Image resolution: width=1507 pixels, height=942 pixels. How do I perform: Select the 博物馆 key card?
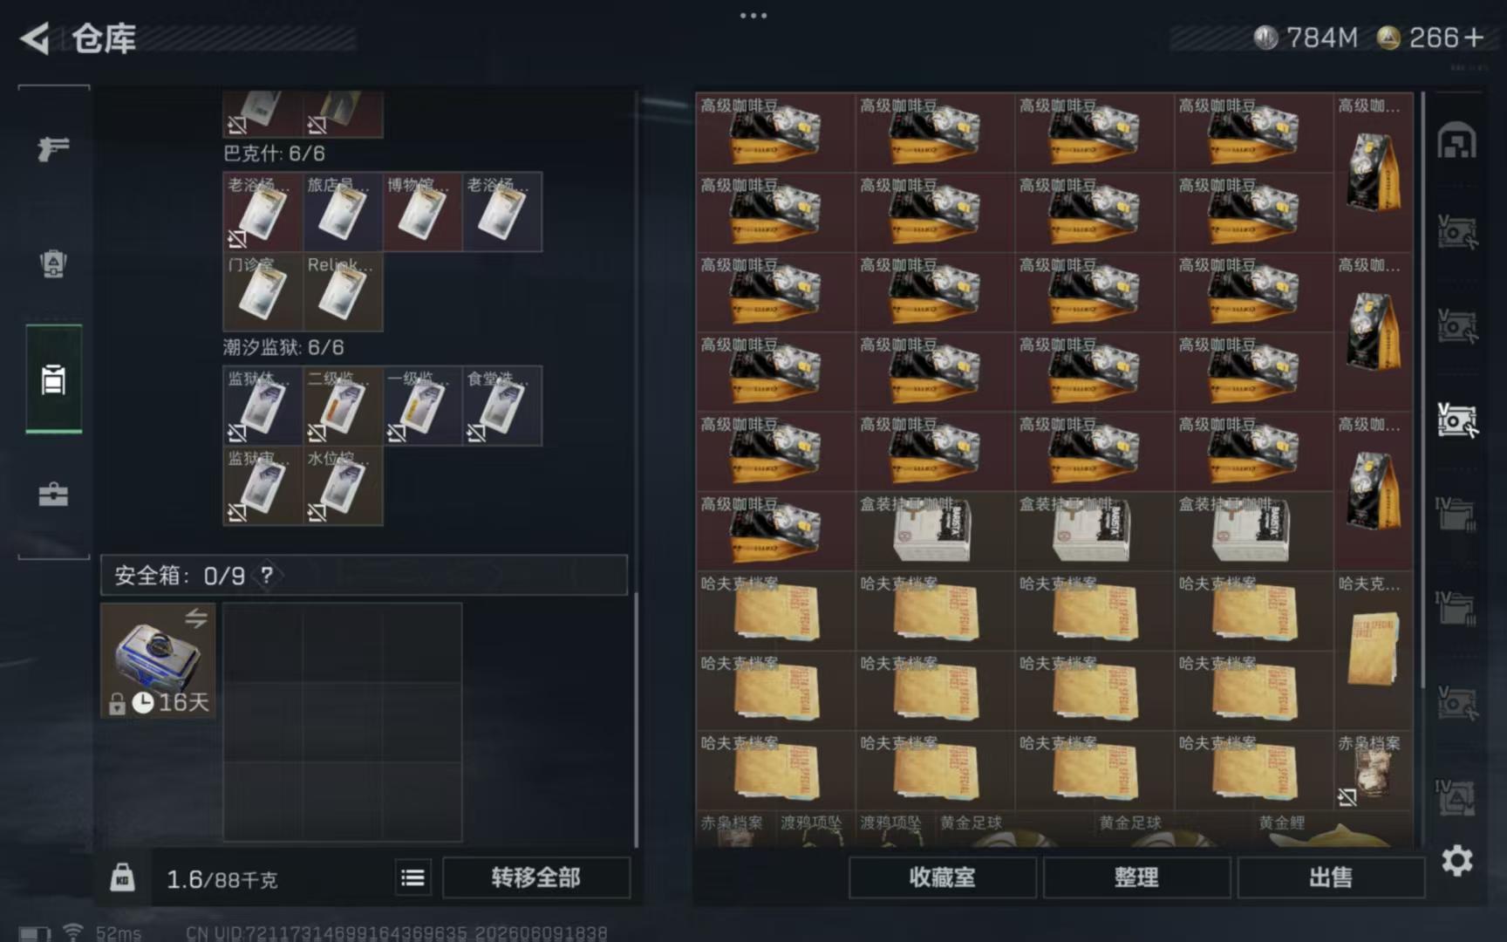tap(422, 212)
